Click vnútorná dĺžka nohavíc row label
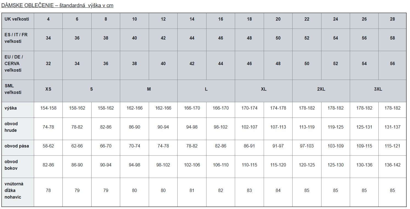Viewport: 410px width, 209px height. click(x=18, y=192)
